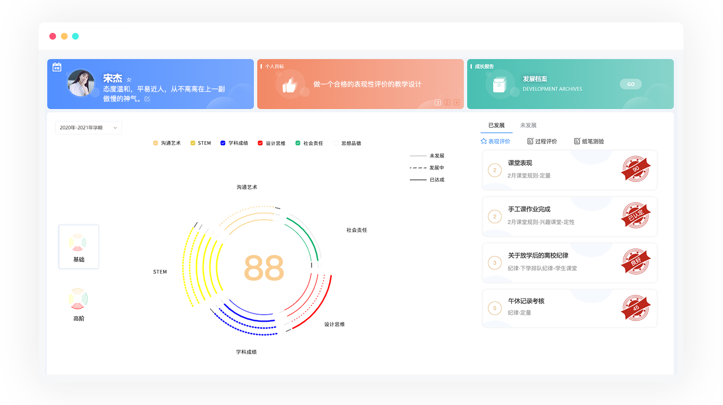This screenshot has width=723, height=405.
Task: Enable the 思想品德 checkbox
Action: pos(336,143)
